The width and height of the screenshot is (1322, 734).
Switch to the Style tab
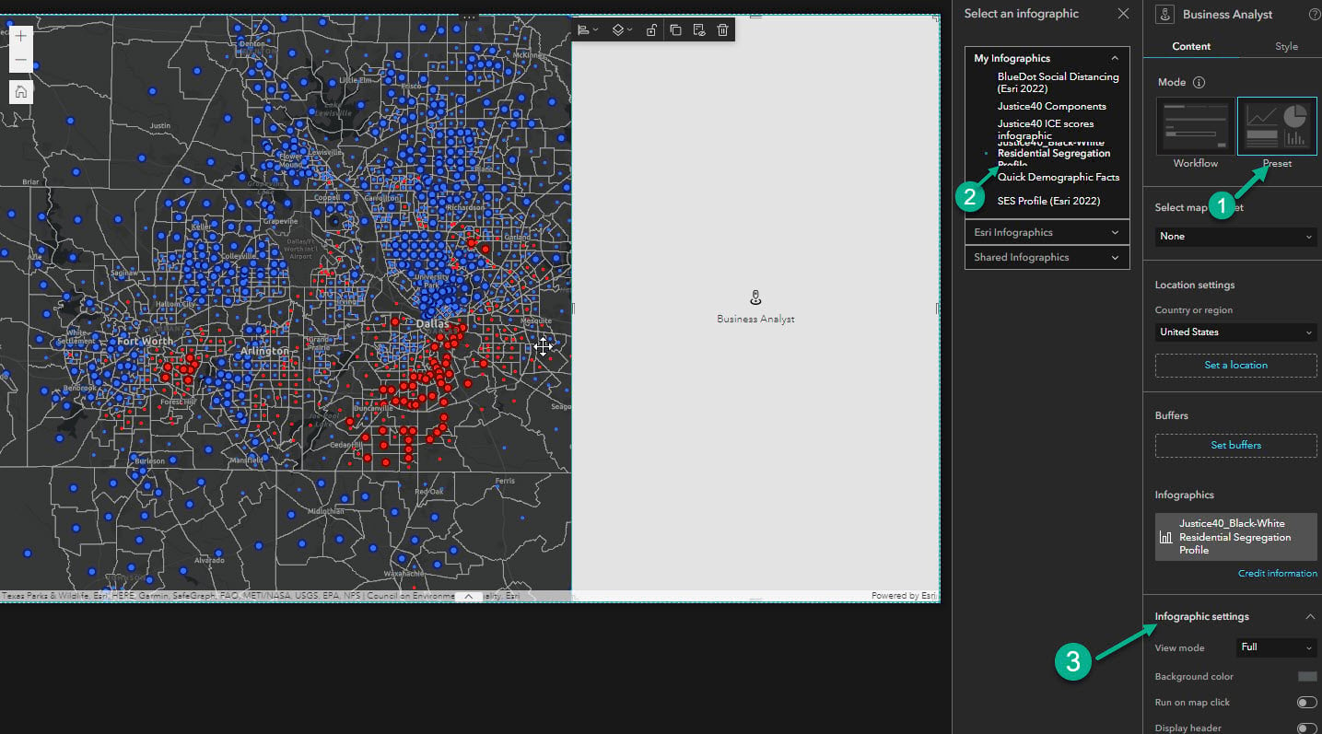[1286, 46]
